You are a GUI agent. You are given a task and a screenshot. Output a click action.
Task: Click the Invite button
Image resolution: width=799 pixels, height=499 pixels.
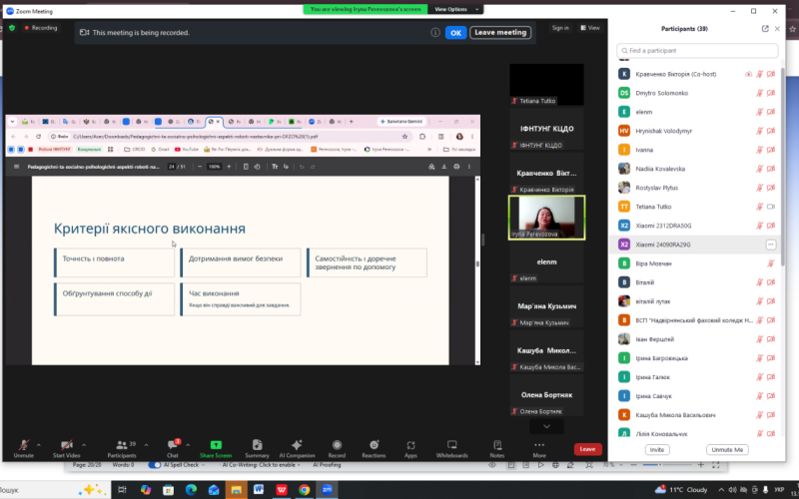pyautogui.click(x=657, y=450)
